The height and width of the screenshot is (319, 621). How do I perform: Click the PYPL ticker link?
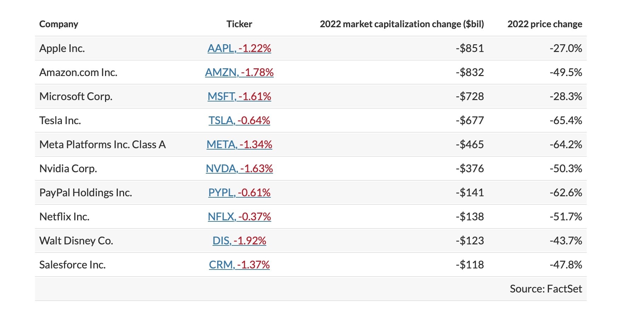point(239,192)
